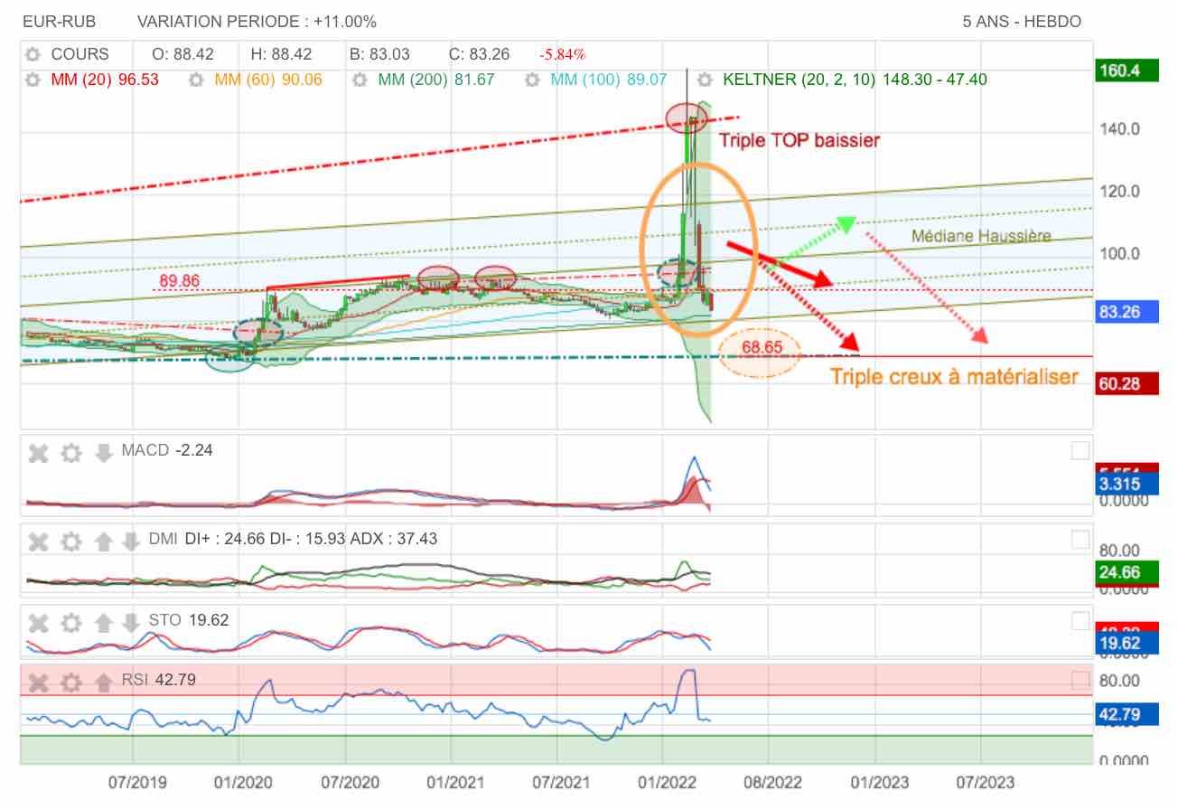The image size is (1178, 810).
Task: Open DMI indicator settings gear
Action: (x=70, y=541)
